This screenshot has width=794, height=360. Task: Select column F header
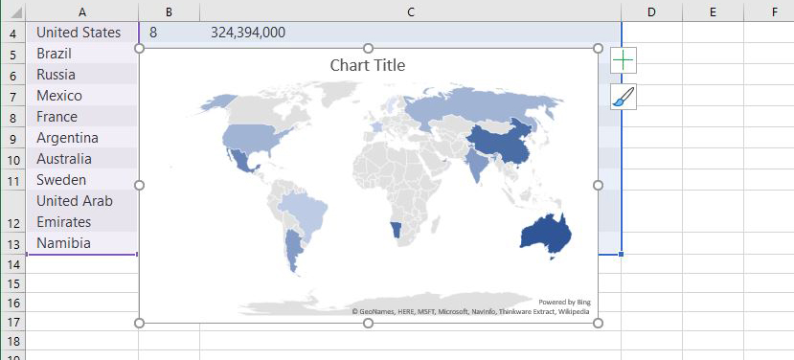click(769, 12)
